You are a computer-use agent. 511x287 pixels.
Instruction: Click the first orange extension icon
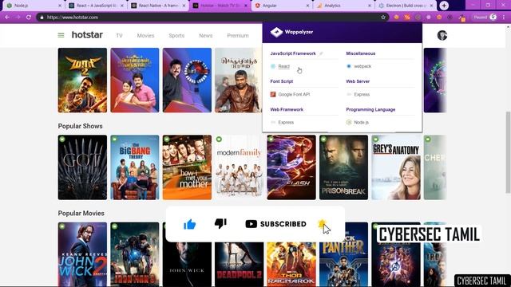[x=396, y=18]
